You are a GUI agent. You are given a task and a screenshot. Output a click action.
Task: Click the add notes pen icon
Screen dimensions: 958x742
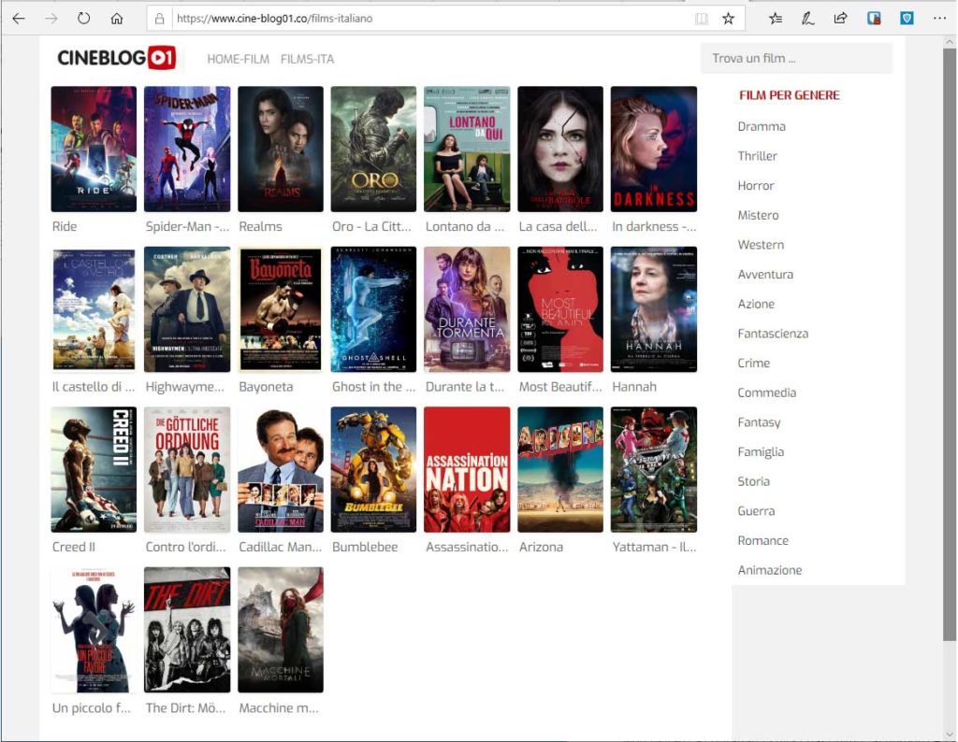click(807, 18)
